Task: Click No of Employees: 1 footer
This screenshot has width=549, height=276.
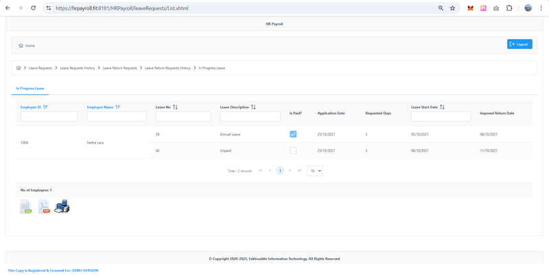Action: tap(36, 190)
